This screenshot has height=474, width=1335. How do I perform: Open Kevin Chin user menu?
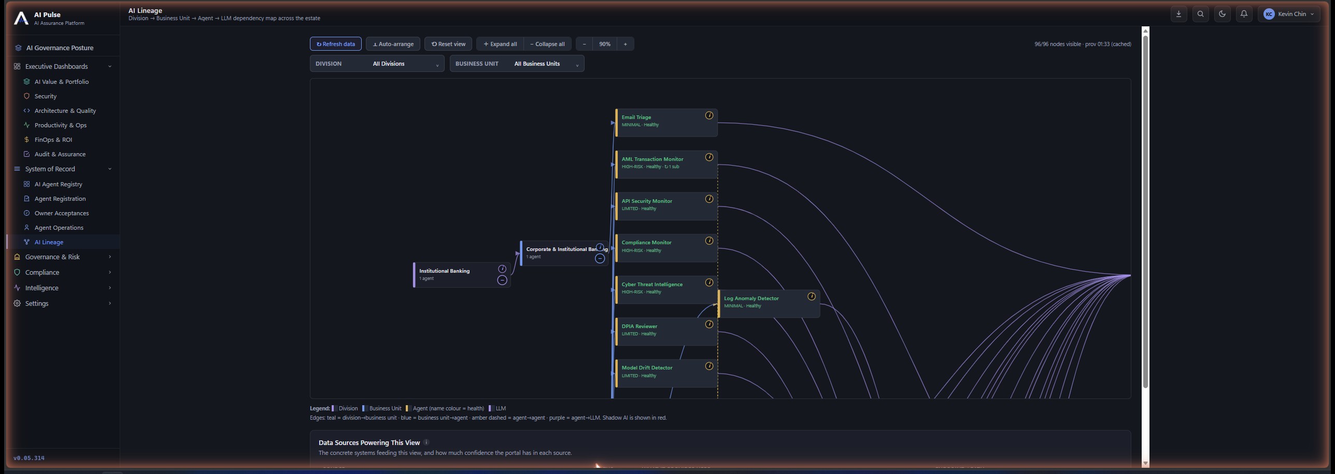[1289, 14]
